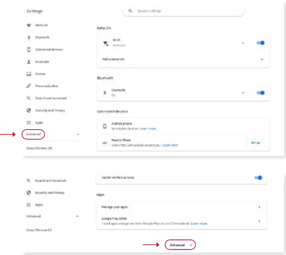Click the Connected devices phone icon
The image size is (286, 255).
[29, 49]
